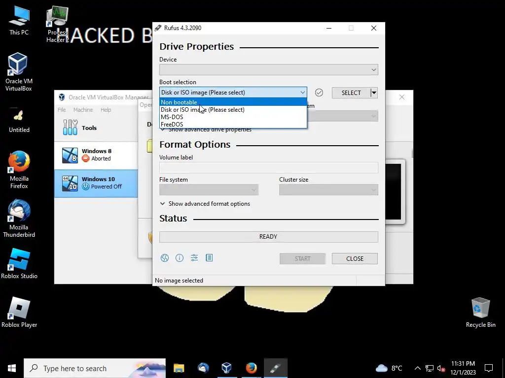Open VirtualBox Machine menu
The width and height of the screenshot is (505, 378).
tap(83, 110)
